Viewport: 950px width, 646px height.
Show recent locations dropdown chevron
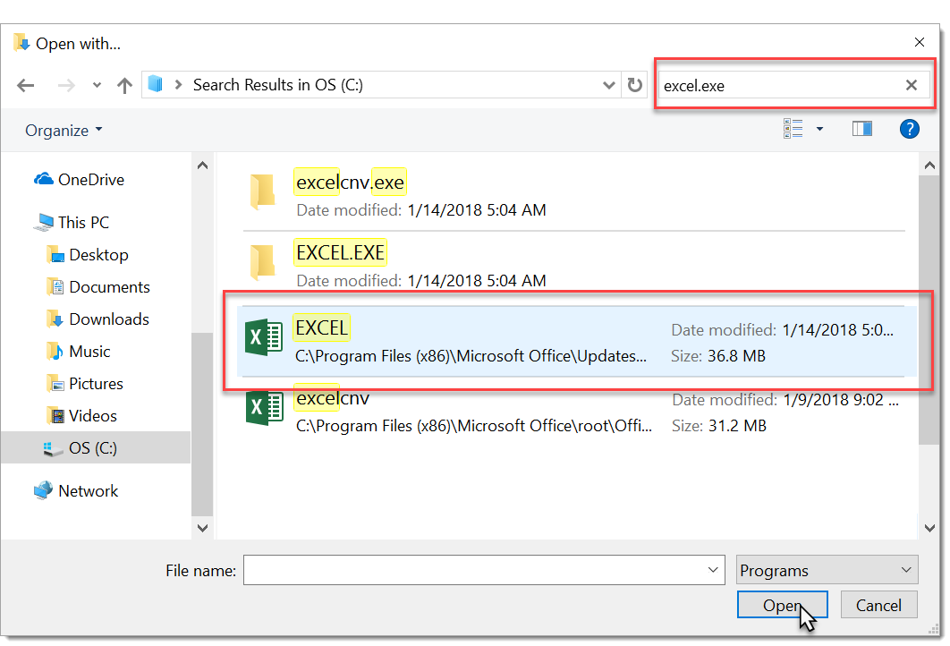coord(97,86)
